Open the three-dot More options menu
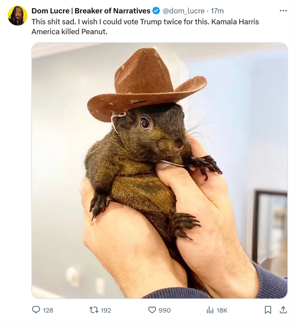The image size is (296, 321). pos(283,11)
